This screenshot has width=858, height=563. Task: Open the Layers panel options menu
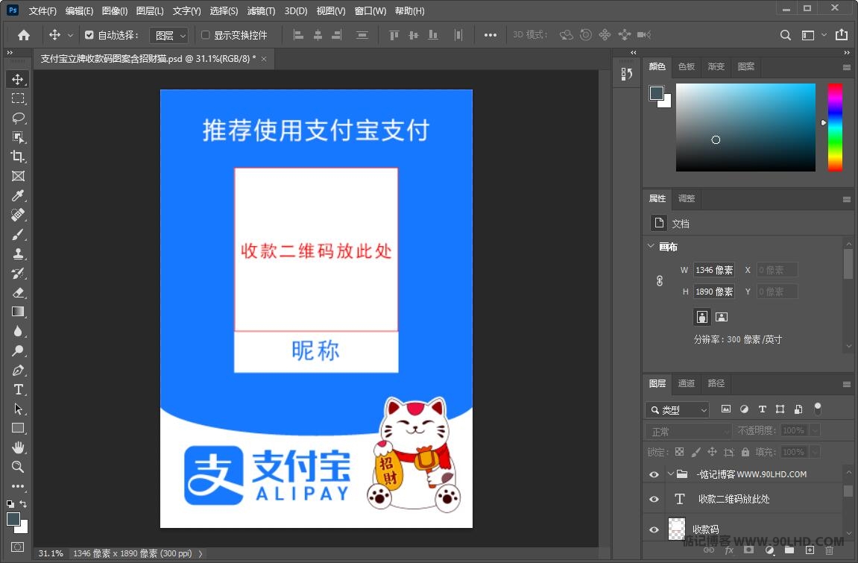pos(847,384)
